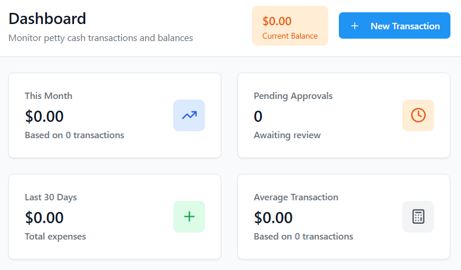Viewport: 461px width, 270px height.
Task: Click the $0.00 amount under Average Transaction
Action: click(x=274, y=217)
